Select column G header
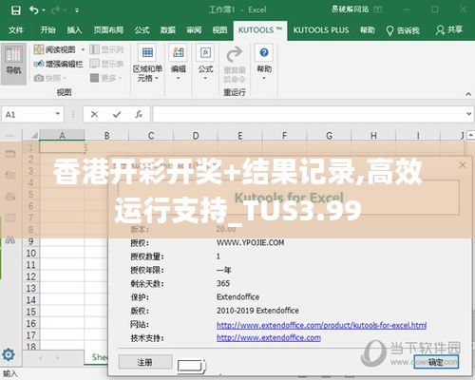The height and width of the screenshot is (380, 475). [329, 136]
